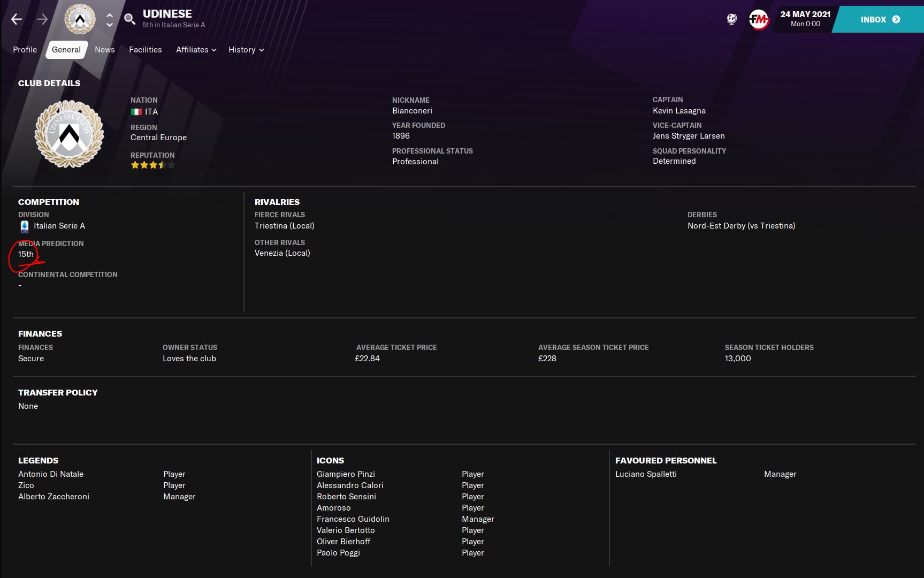Expand the Affiliates dropdown
The height and width of the screenshot is (578, 924).
coord(196,50)
